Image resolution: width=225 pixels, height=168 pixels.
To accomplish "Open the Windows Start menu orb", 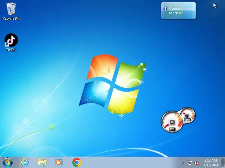I will [8, 162].
